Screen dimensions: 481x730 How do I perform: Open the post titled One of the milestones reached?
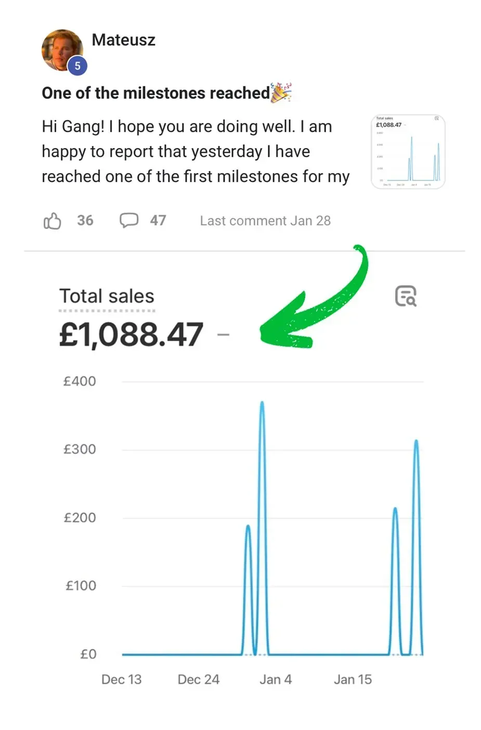155,93
